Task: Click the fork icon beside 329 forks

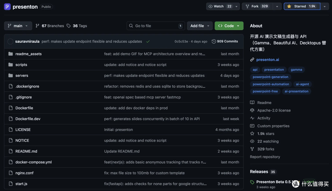Action: [x=252, y=149]
